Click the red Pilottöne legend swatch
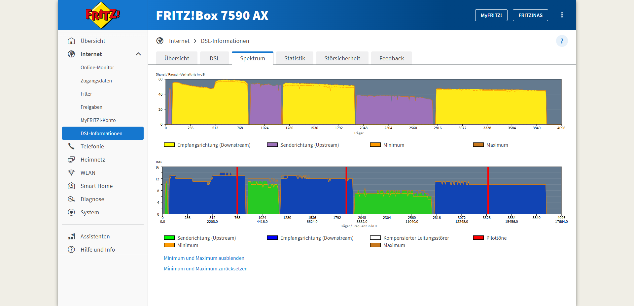The image size is (634, 306). (478, 238)
